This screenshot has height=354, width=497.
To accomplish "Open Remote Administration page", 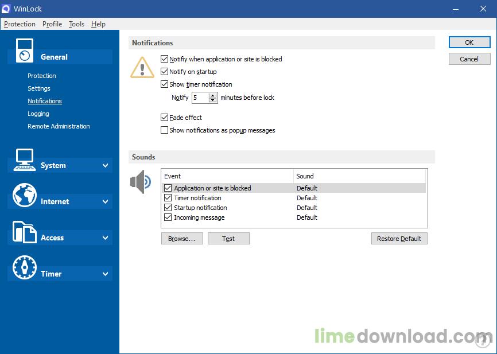I will coord(59,126).
